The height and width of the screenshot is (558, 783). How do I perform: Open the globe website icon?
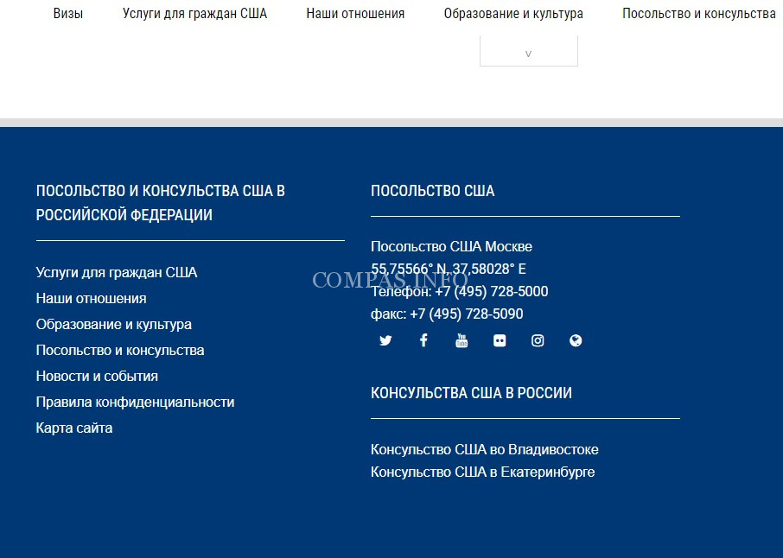click(x=576, y=340)
